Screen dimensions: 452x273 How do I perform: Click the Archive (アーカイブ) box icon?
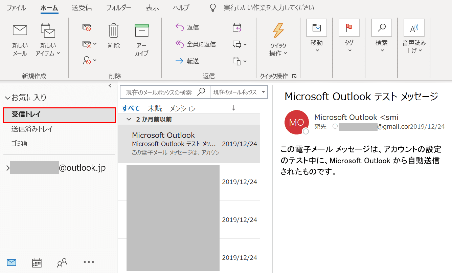coord(142,30)
